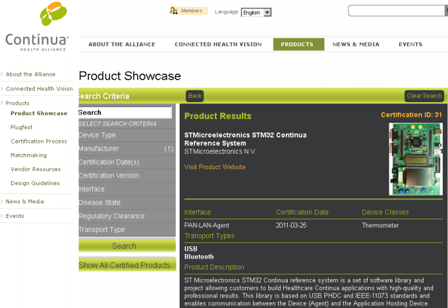This screenshot has height=308, width=448.
Task: Open Vendor Resources sidebar link
Action: (x=35, y=169)
